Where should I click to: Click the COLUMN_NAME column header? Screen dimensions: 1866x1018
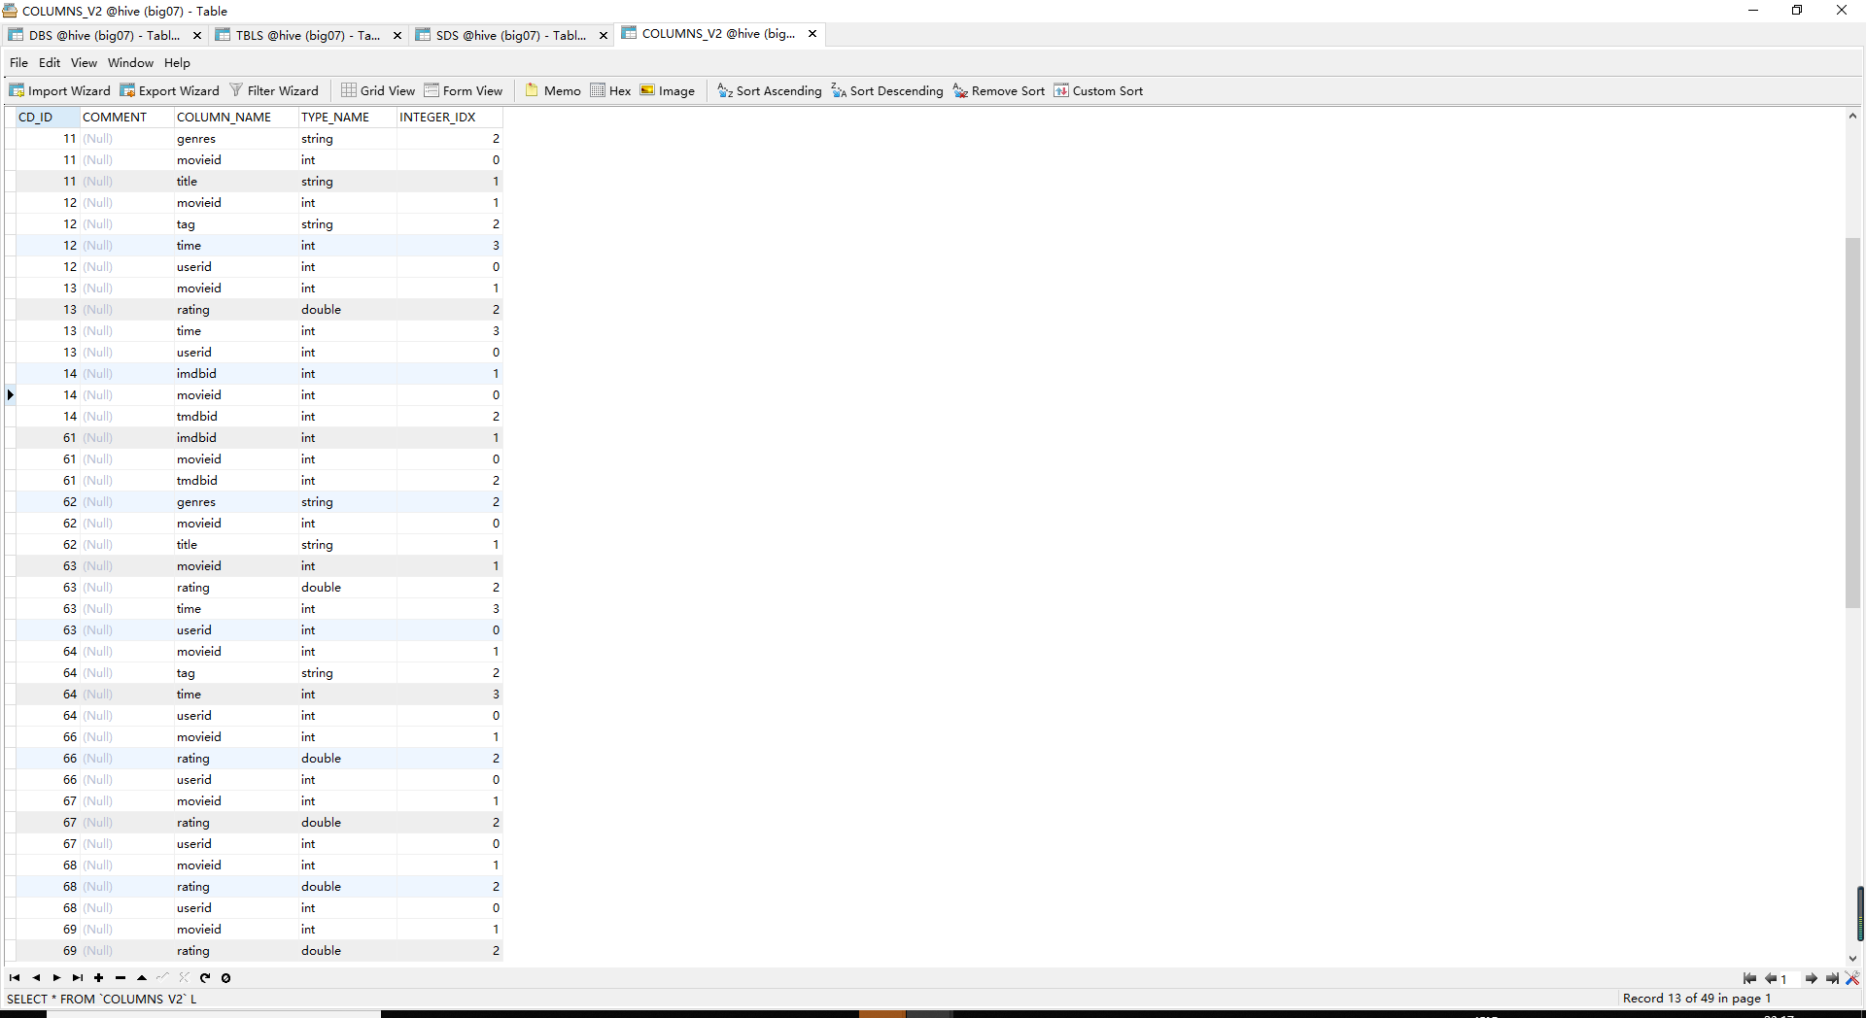click(x=236, y=117)
